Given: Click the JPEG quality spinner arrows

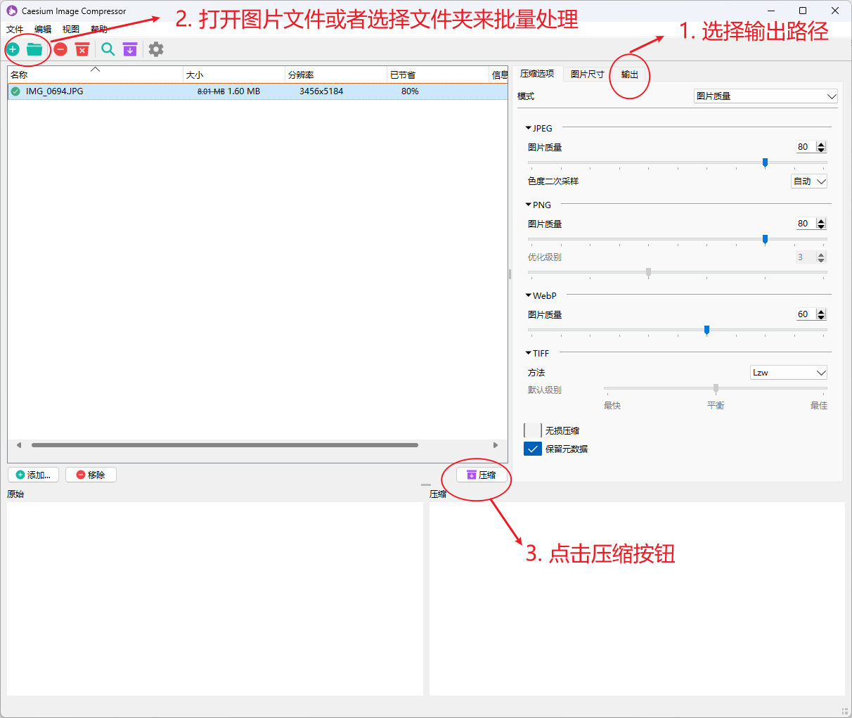Looking at the screenshot, I should point(821,147).
